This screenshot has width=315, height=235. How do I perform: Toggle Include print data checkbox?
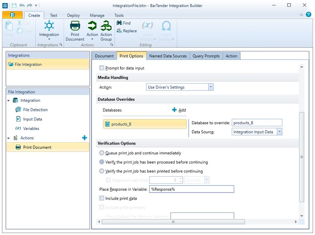(102, 198)
